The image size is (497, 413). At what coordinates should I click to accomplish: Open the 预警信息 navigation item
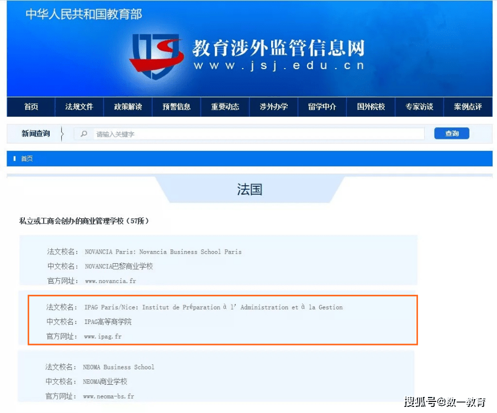(x=177, y=107)
